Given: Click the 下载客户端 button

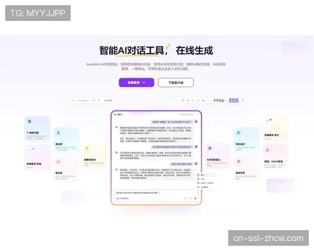Looking at the screenshot, I should (x=176, y=83).
